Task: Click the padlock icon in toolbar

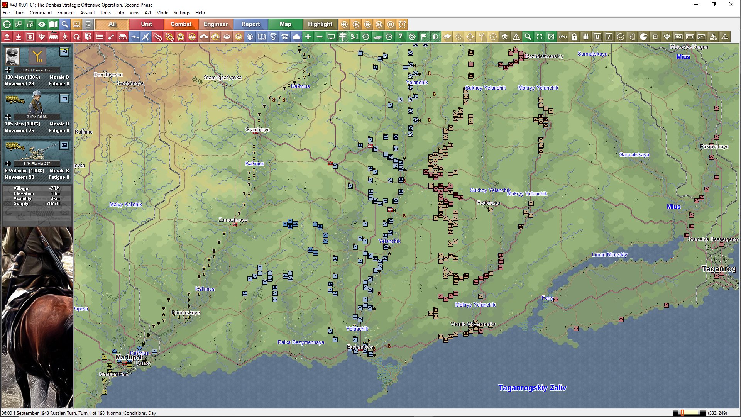Action: coord(574,37)
